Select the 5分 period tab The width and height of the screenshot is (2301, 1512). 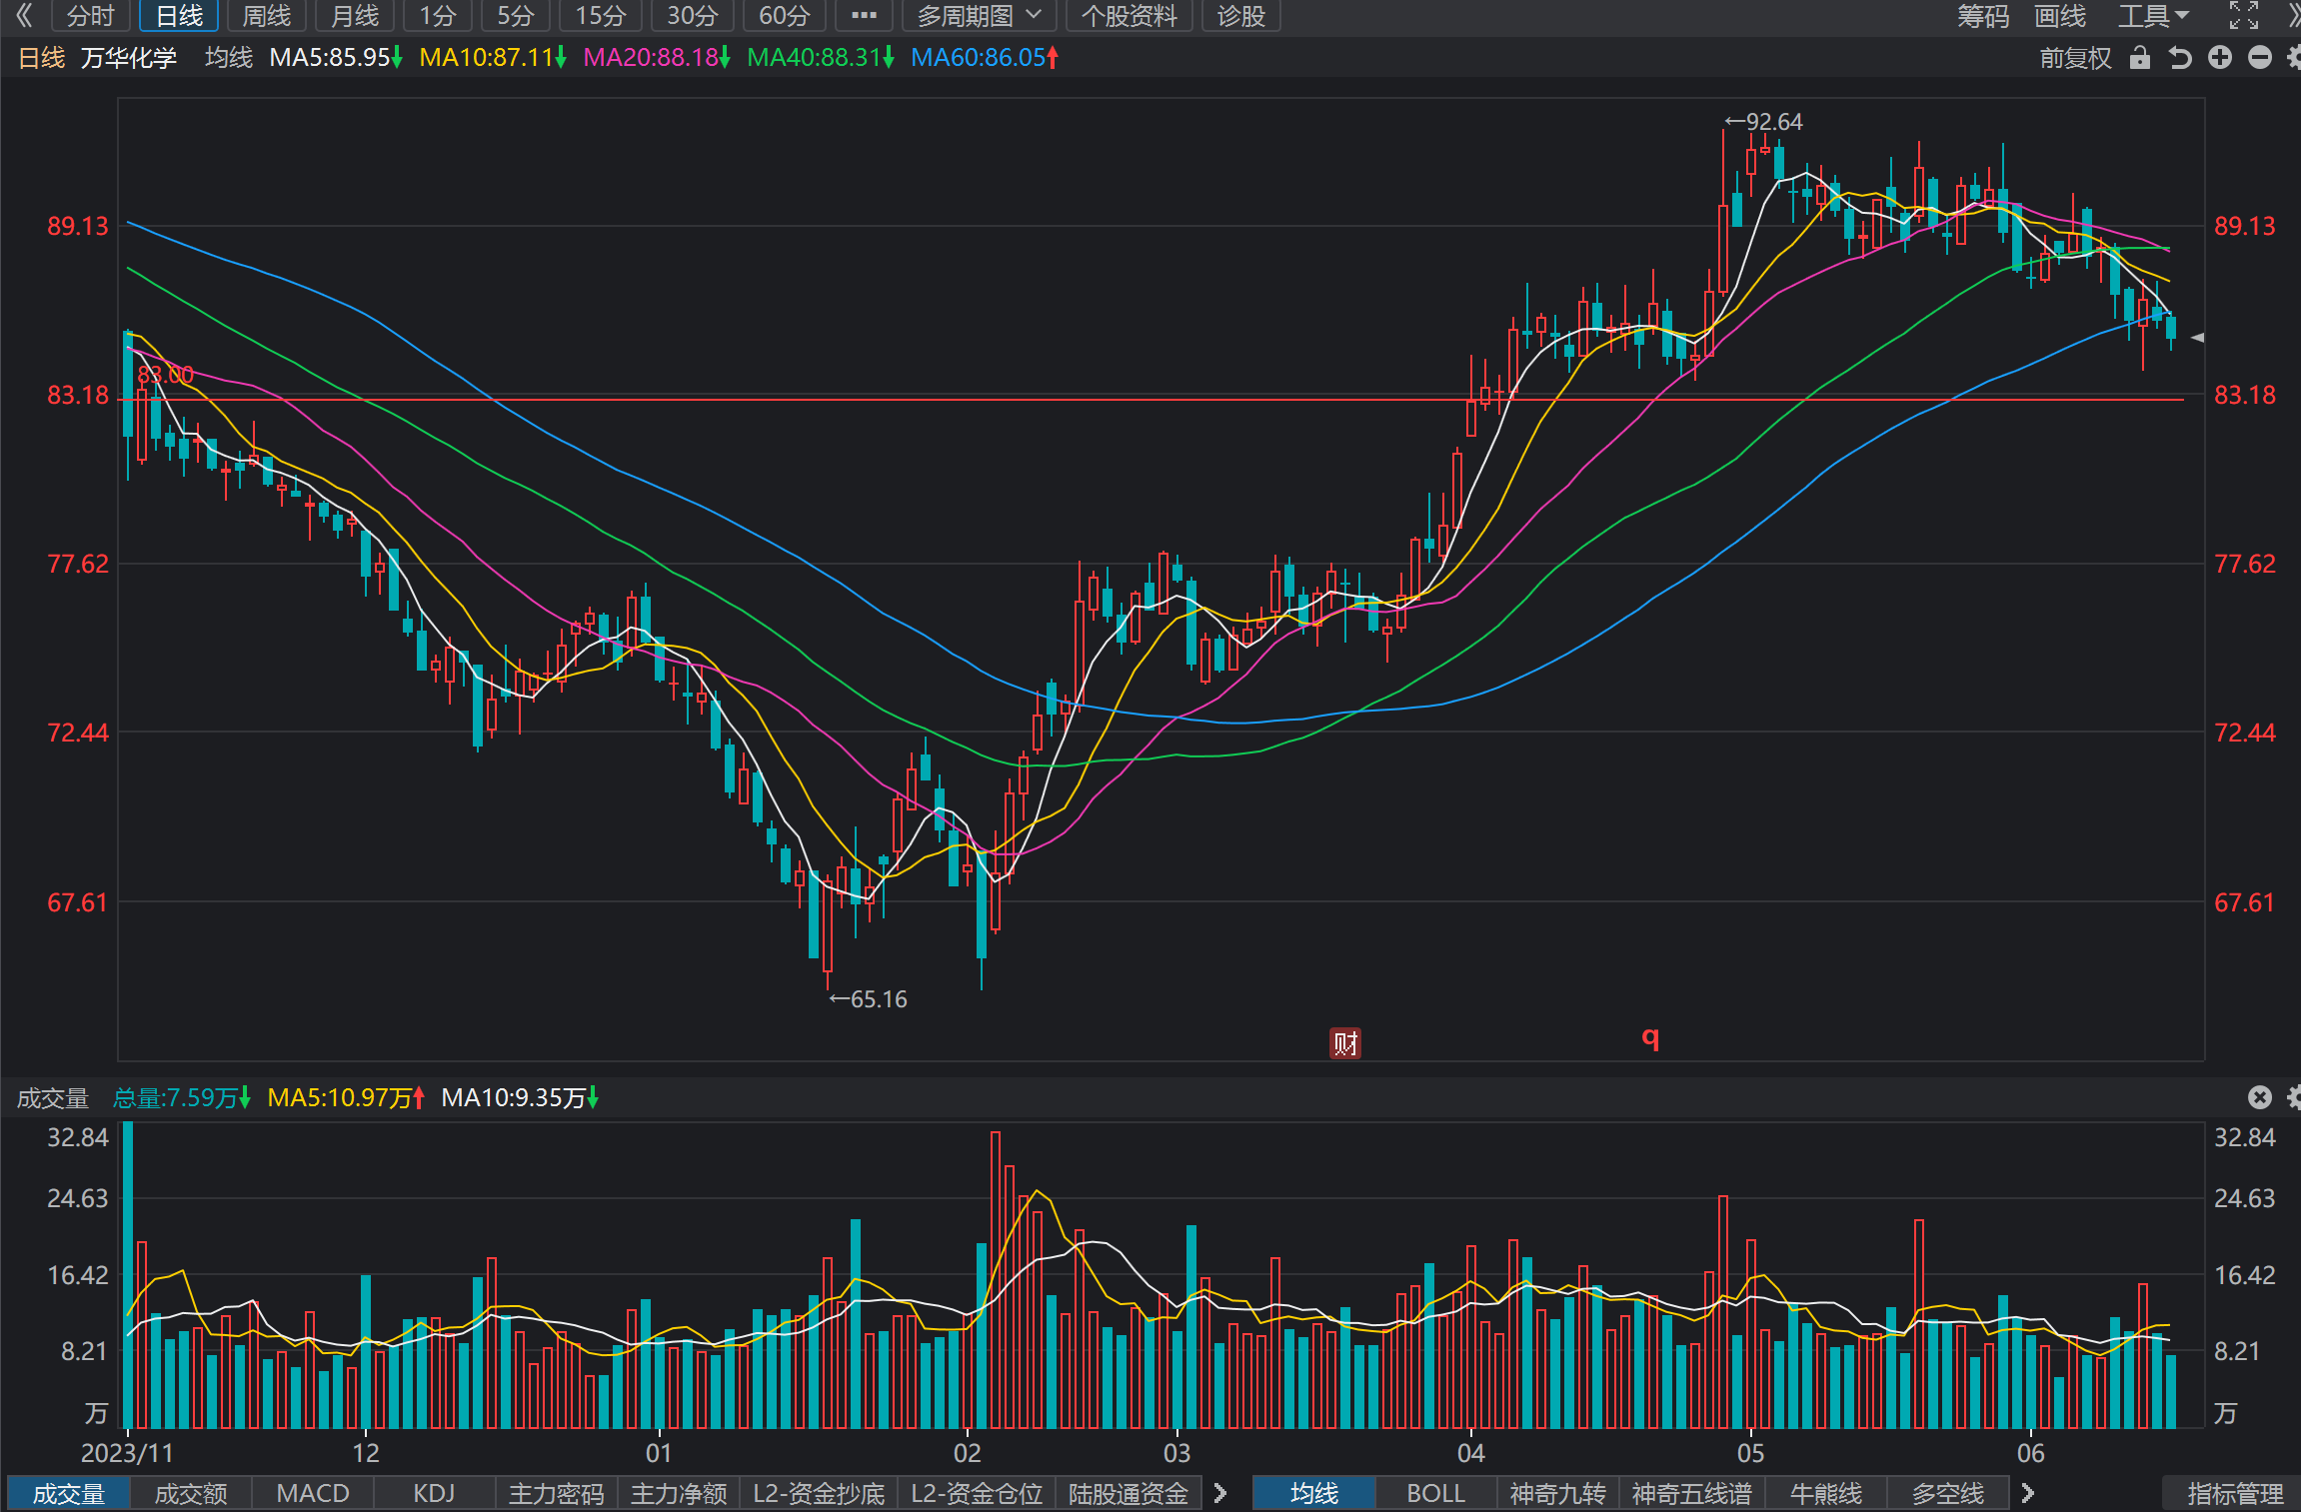tap(516, 16)
